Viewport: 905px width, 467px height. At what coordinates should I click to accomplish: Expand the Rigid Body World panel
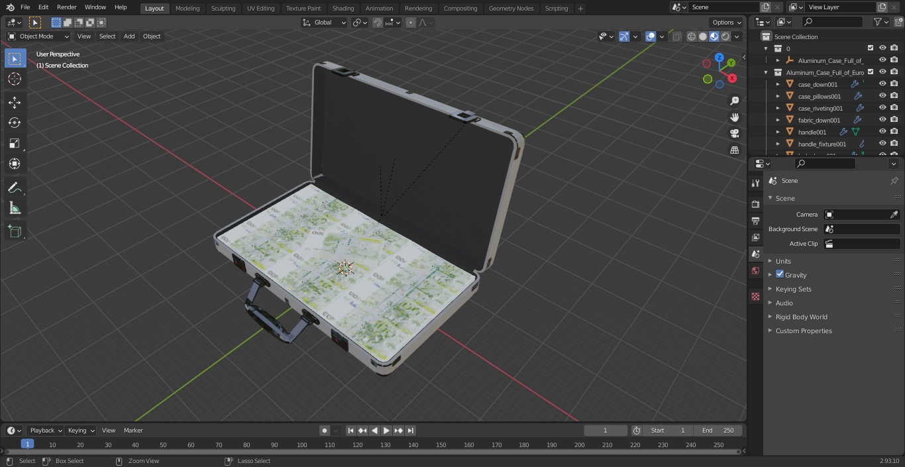pos(801,317)
